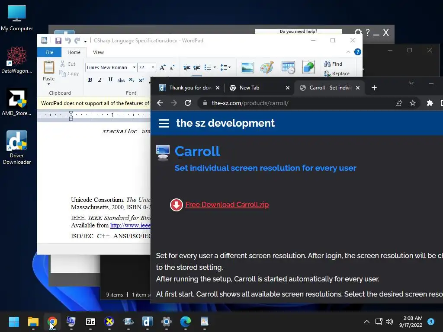
Task: Open the File menu in WordPad
Action: (x=49, y=52)
